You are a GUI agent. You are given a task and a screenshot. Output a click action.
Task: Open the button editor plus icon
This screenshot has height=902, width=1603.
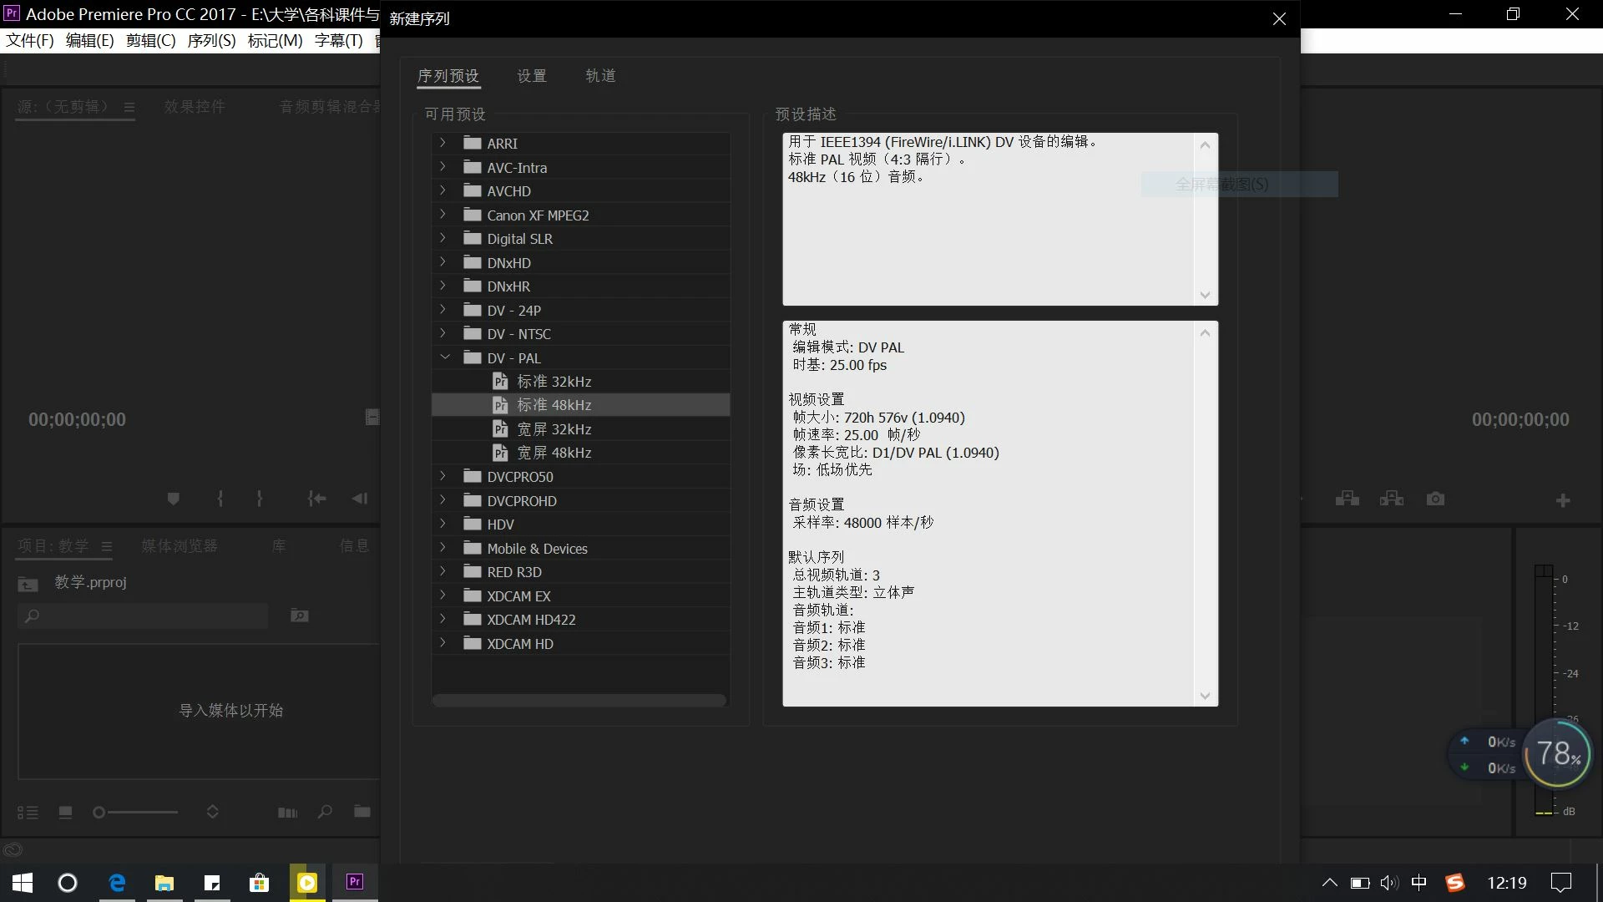coord(1563,500)
